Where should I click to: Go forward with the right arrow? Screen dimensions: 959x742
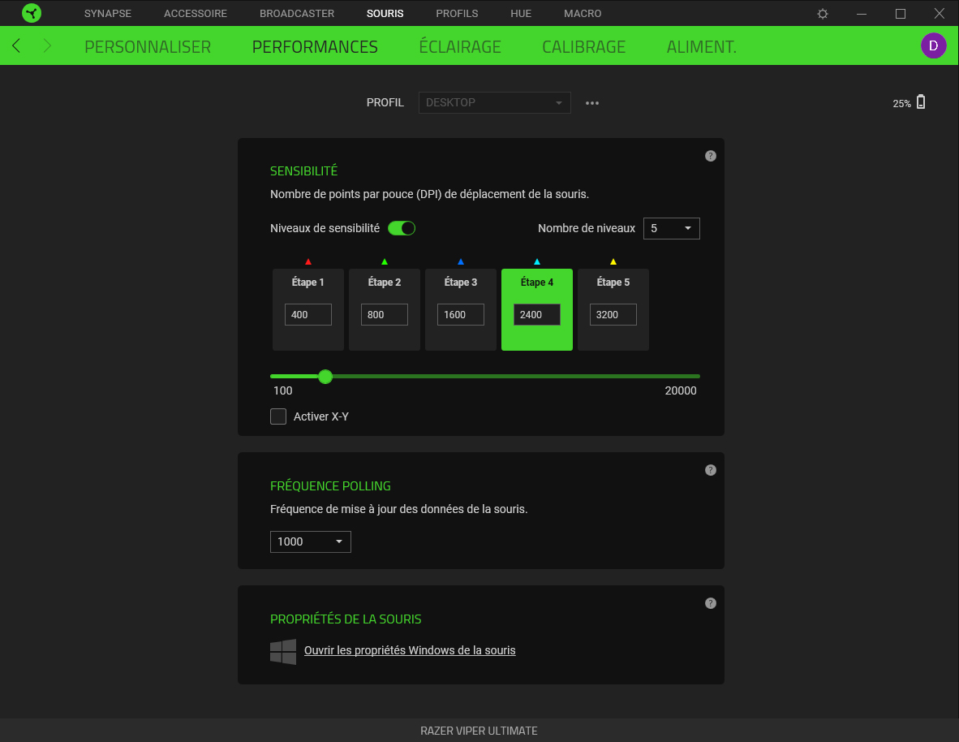[x=47, y=45]
